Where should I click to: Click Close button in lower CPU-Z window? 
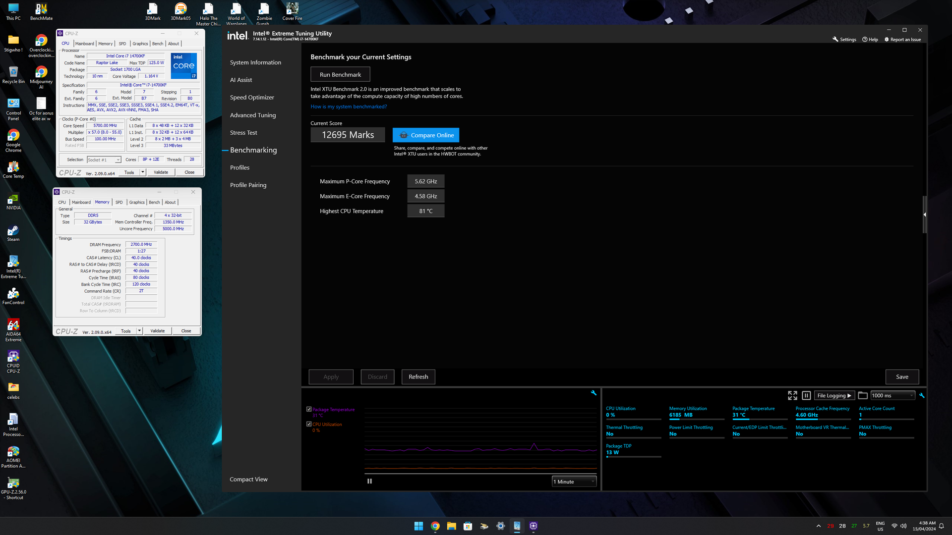(x=186, y=331)
